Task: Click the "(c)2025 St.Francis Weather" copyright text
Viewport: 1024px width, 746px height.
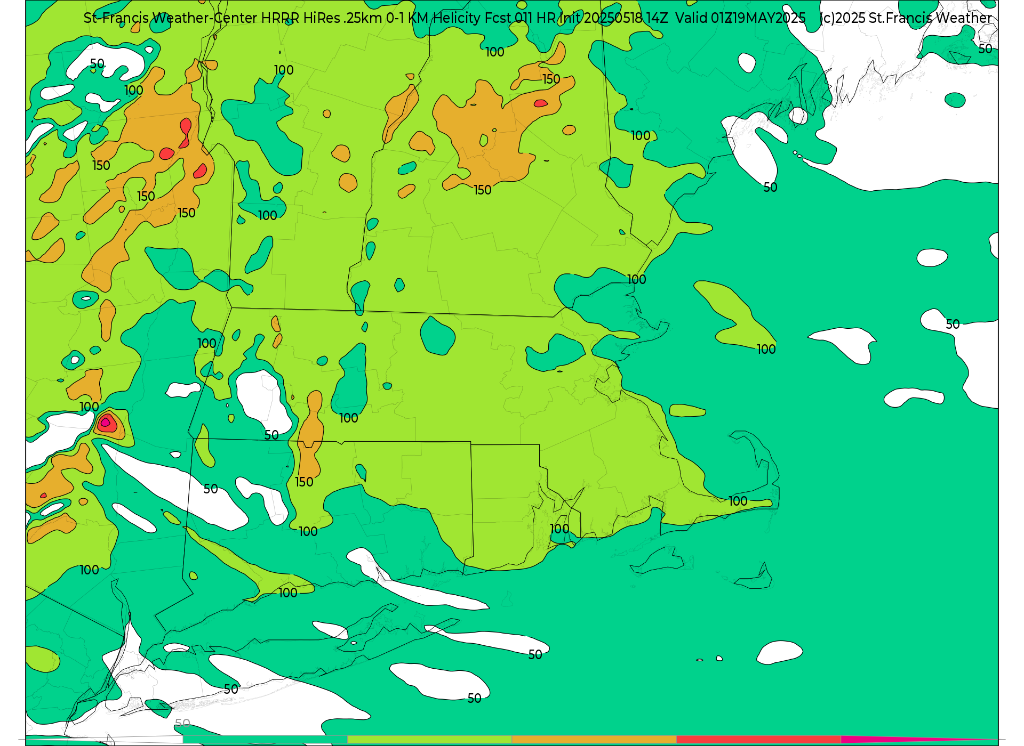Action: pyautogui.click(x=906, y=18)
